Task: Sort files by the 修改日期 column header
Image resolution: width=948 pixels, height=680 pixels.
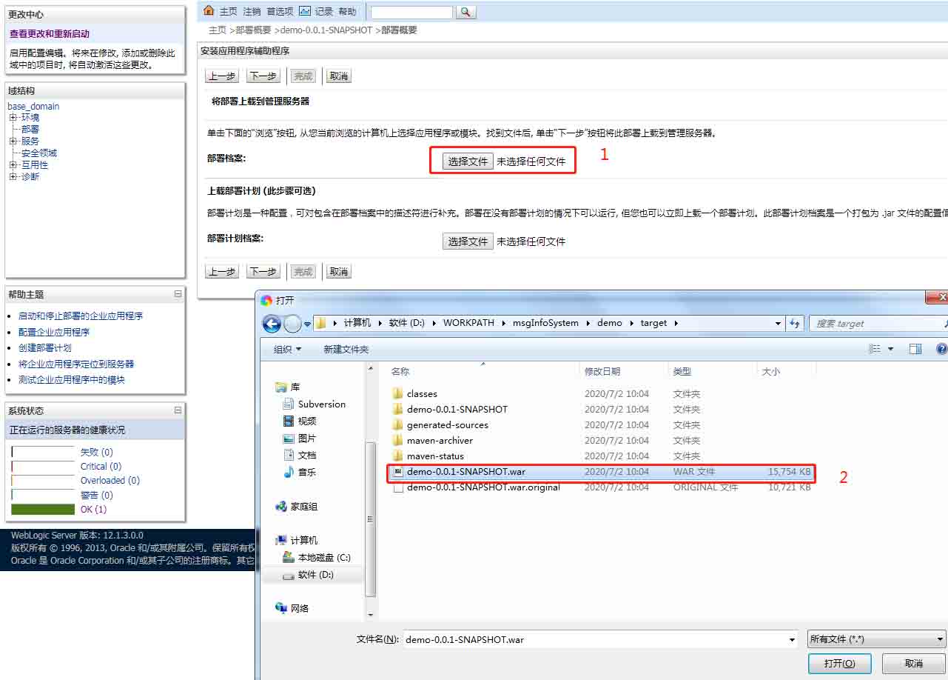Action: click(x=602, y=371)
